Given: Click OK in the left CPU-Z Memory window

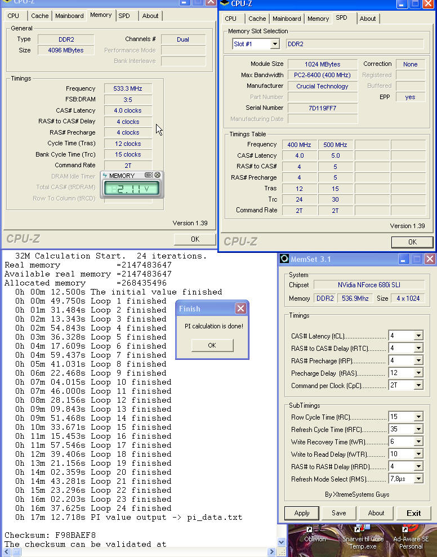Looking at the screenshot, I should point(195,239).
